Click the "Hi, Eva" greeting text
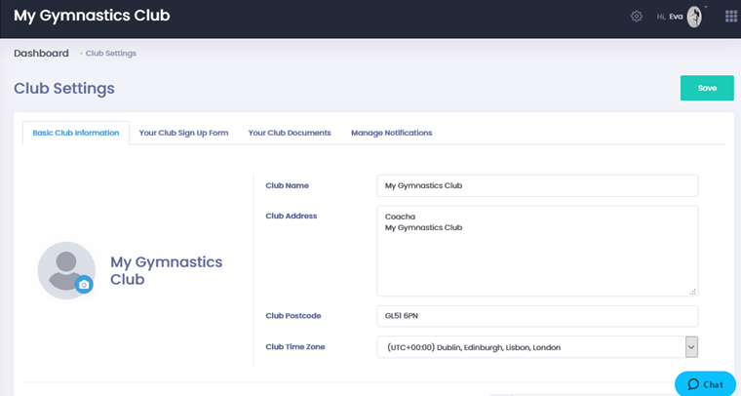Image resolution: width=741 pixels, height=396 pixels. click(x=669, y=17)
